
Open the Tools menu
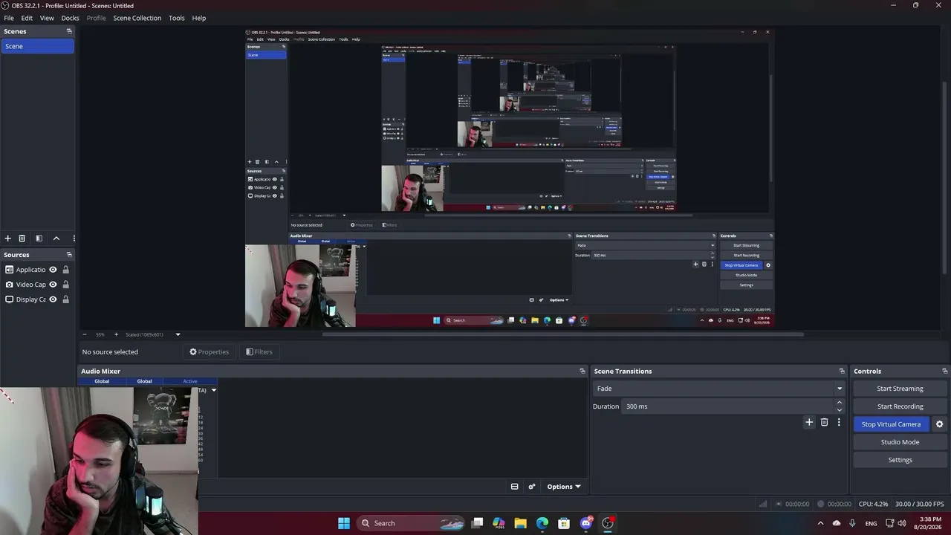tap(176, 18)
